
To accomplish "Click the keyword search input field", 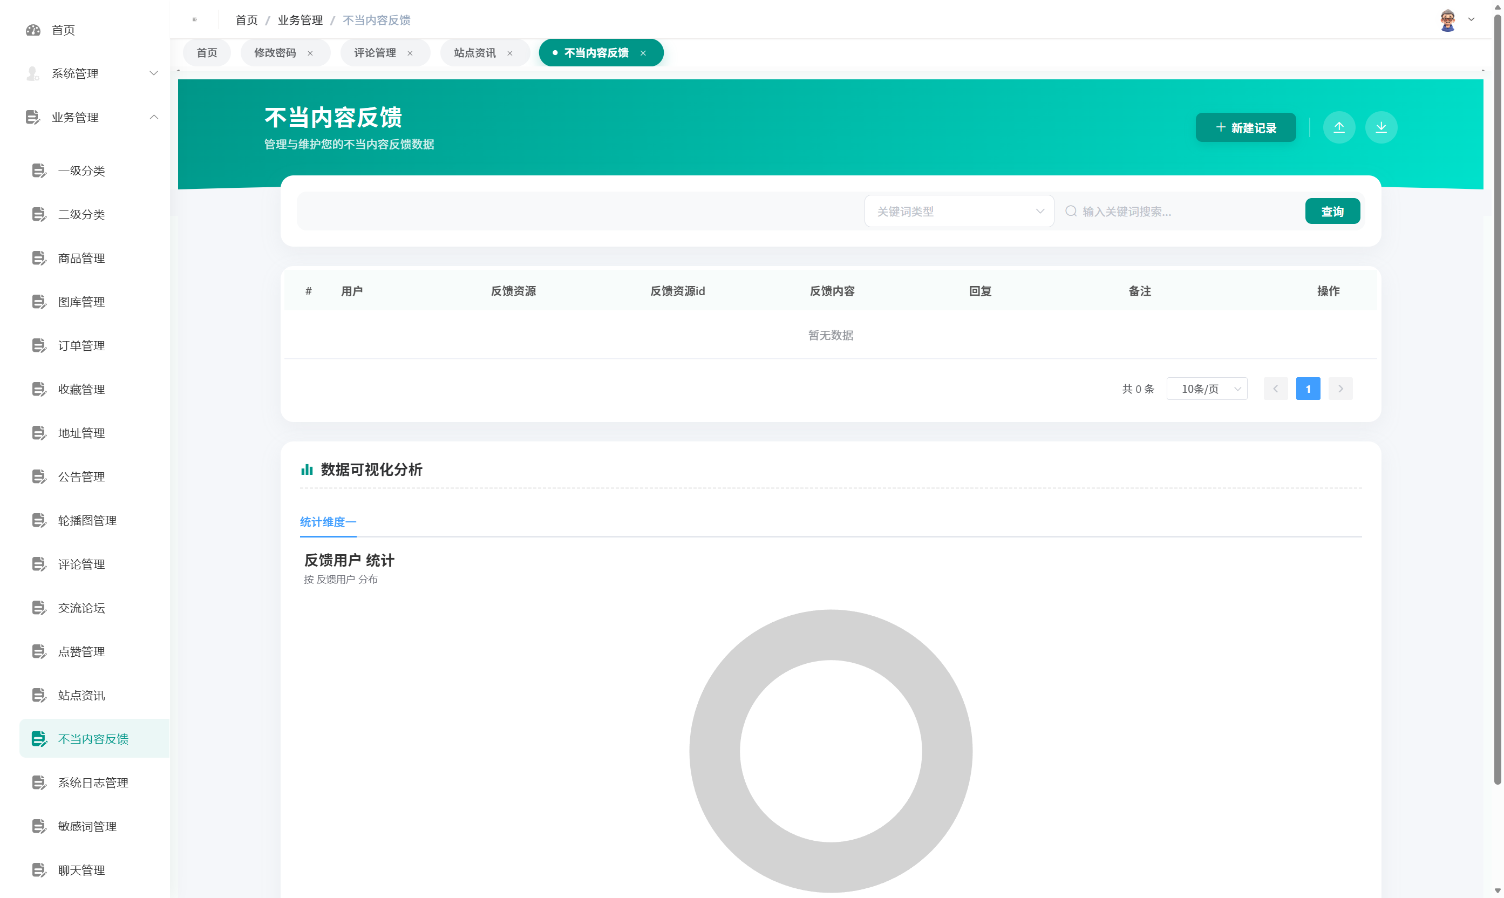I will [x=1180, y=210].
